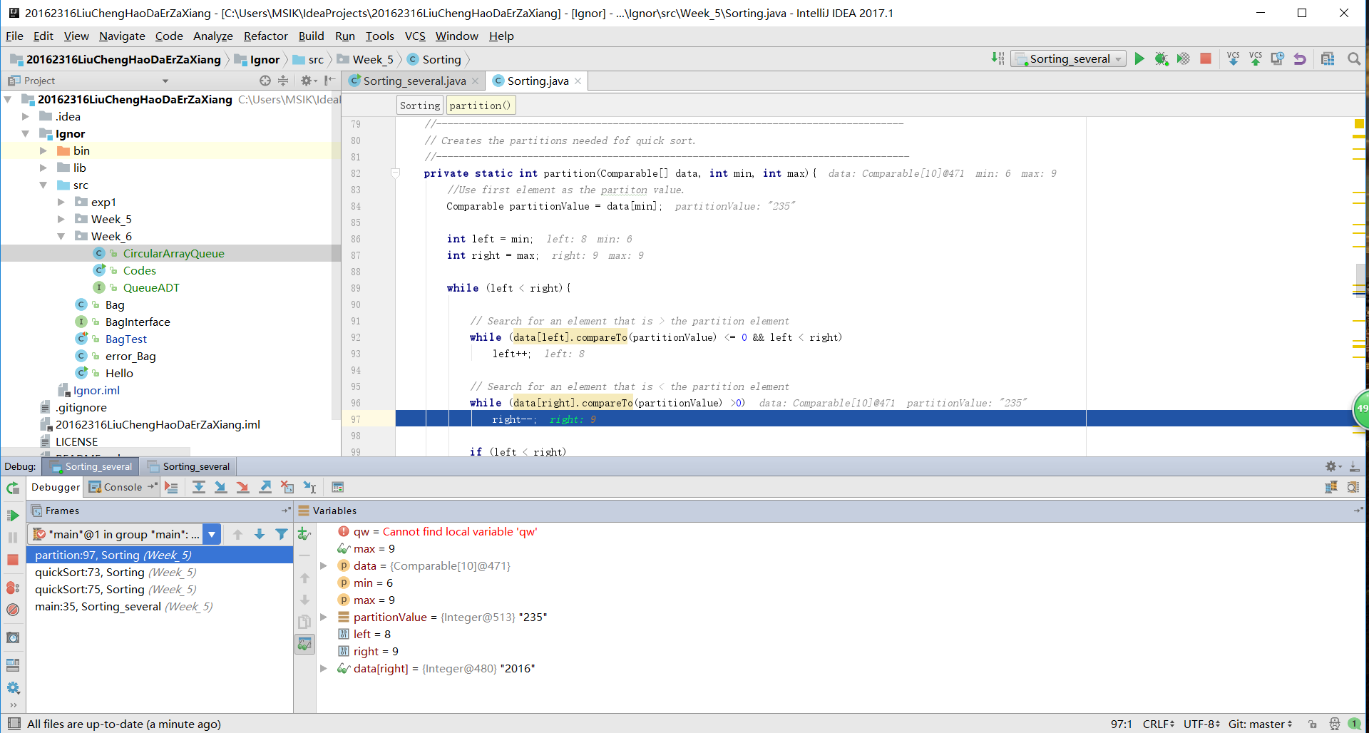Click the Restore Layout icon in debug sidebar
1369x733 pixels.
[13, 665]
